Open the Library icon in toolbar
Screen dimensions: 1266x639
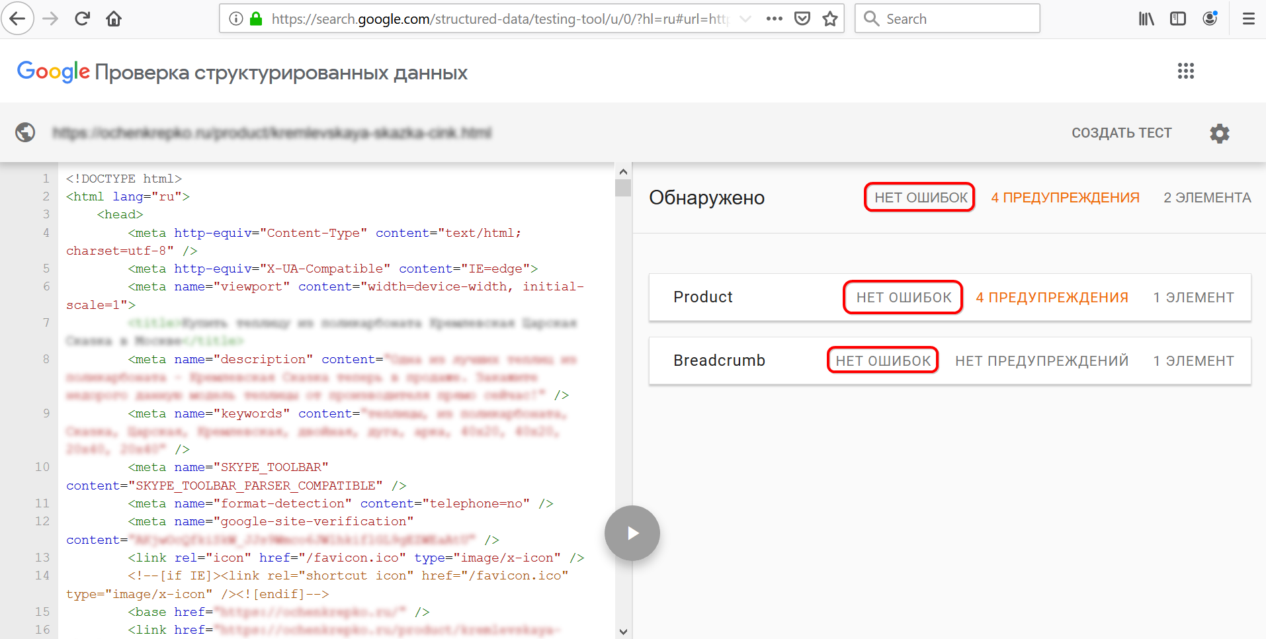click(x=1146, y=19)
